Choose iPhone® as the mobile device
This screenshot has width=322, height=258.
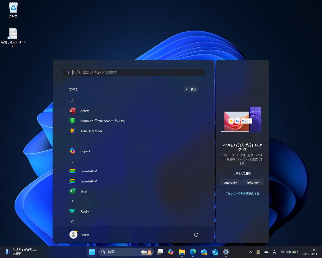253,182
